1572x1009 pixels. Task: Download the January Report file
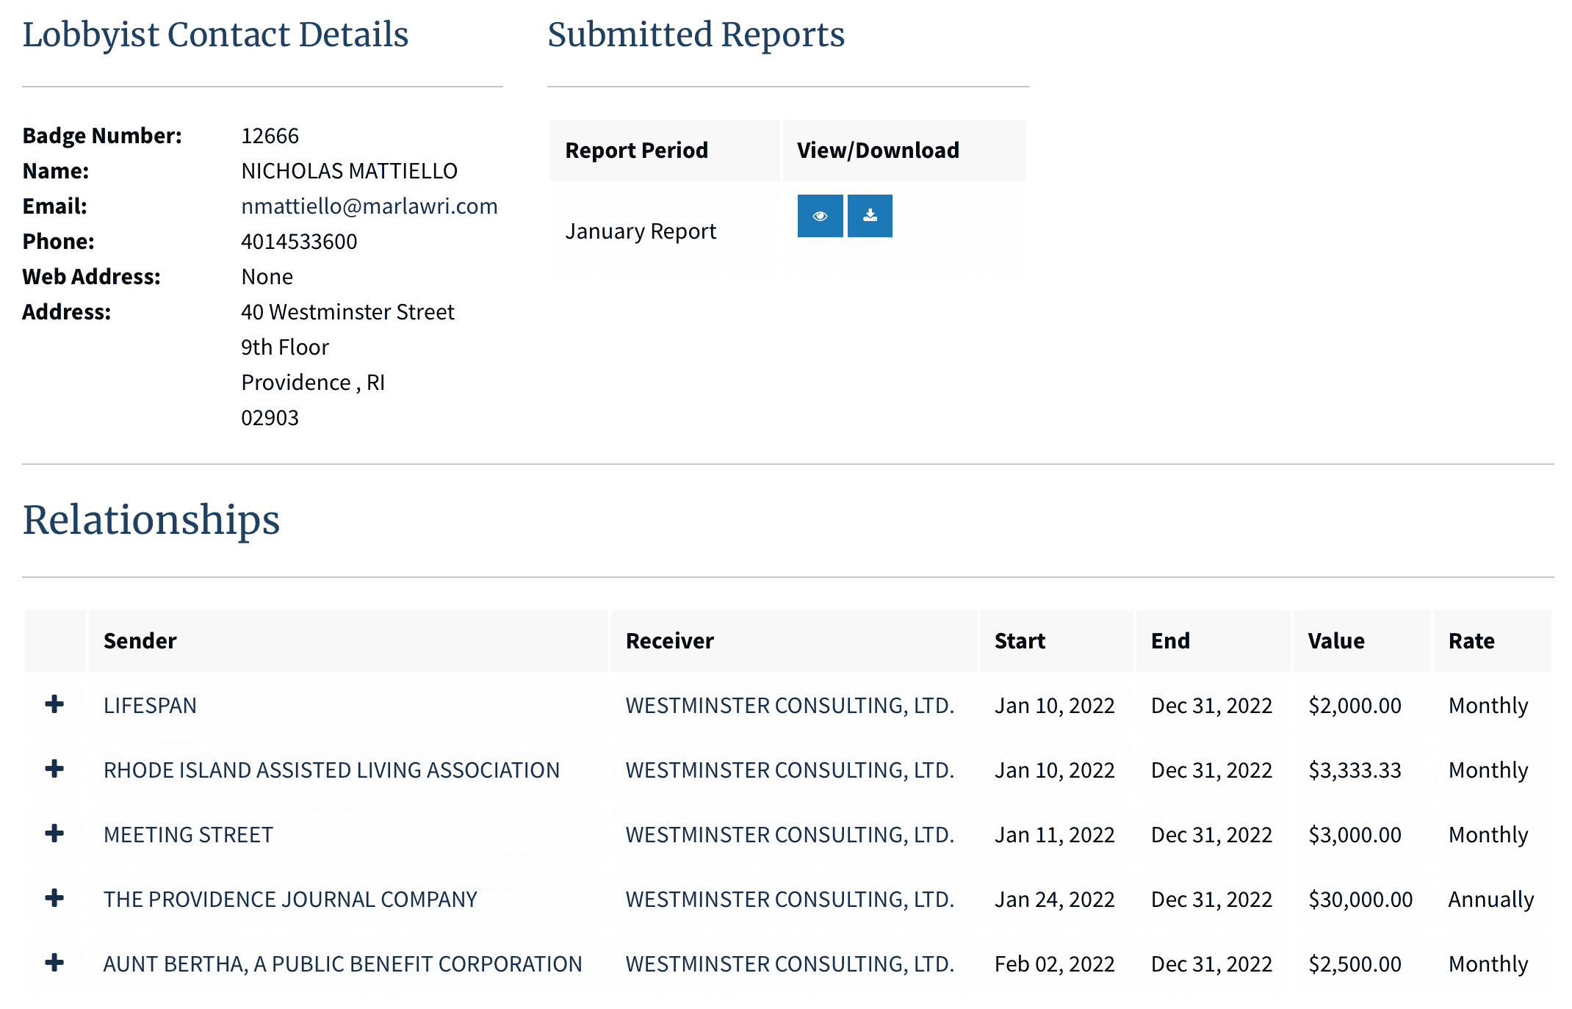point(870,216)
